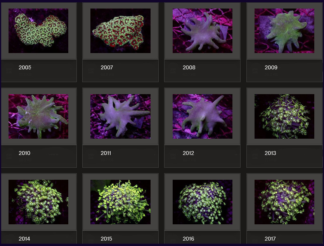Open the 2007 coral thumbnail
Image resolution: width=324 pixels, height=246 pixels.
[120, 31]
